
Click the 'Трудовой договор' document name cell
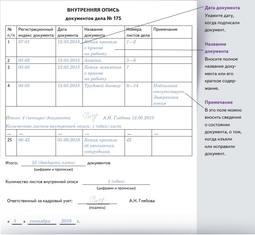102,86
